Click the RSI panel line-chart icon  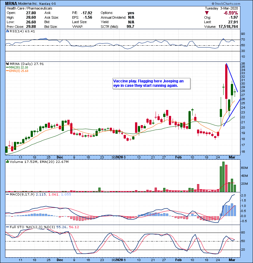[x=7, y=31]
